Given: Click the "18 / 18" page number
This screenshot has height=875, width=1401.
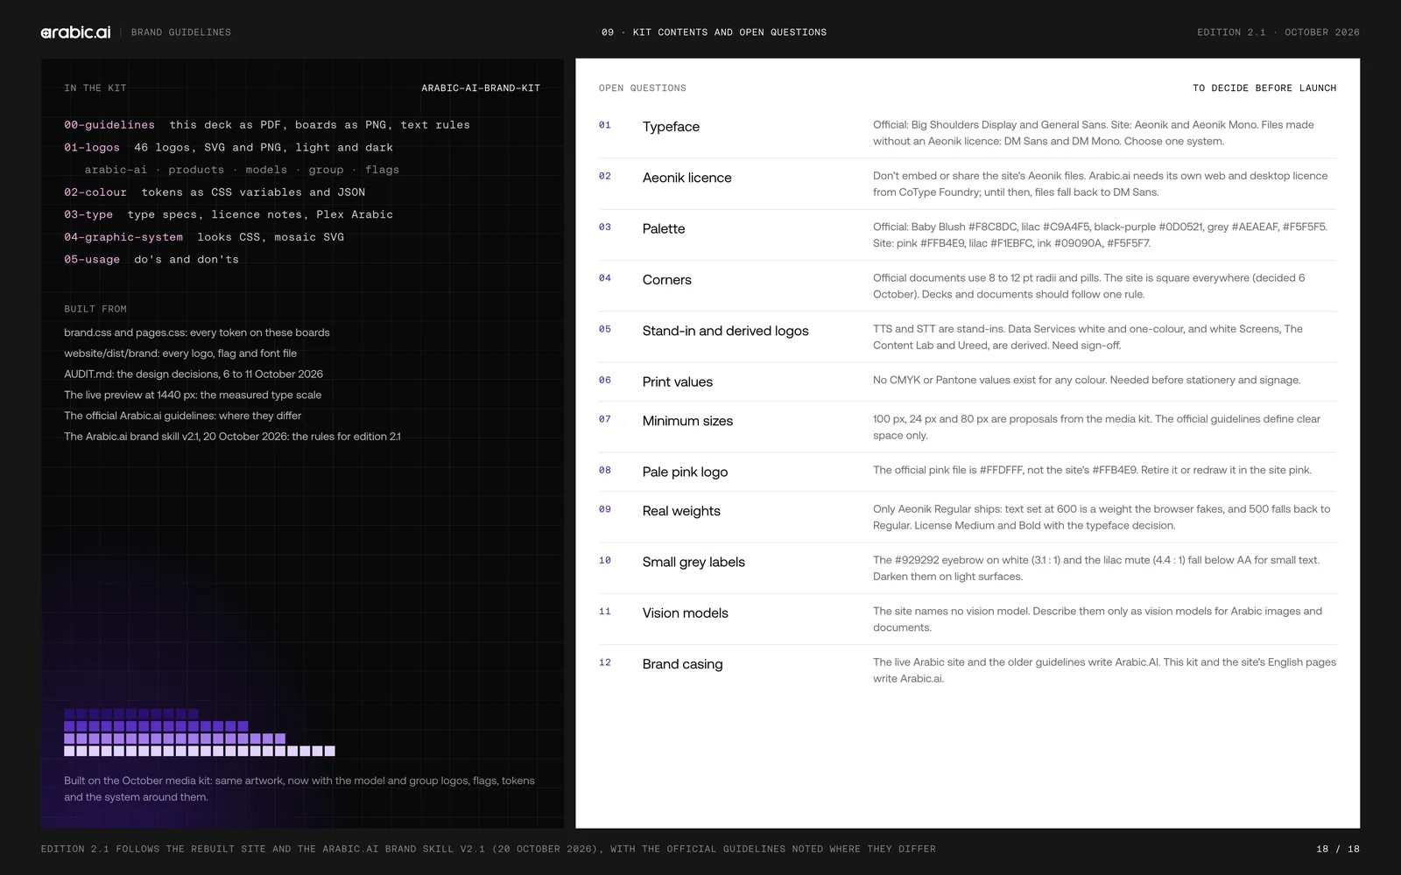Looking at the screenshot, I should tap(1338, 849).
